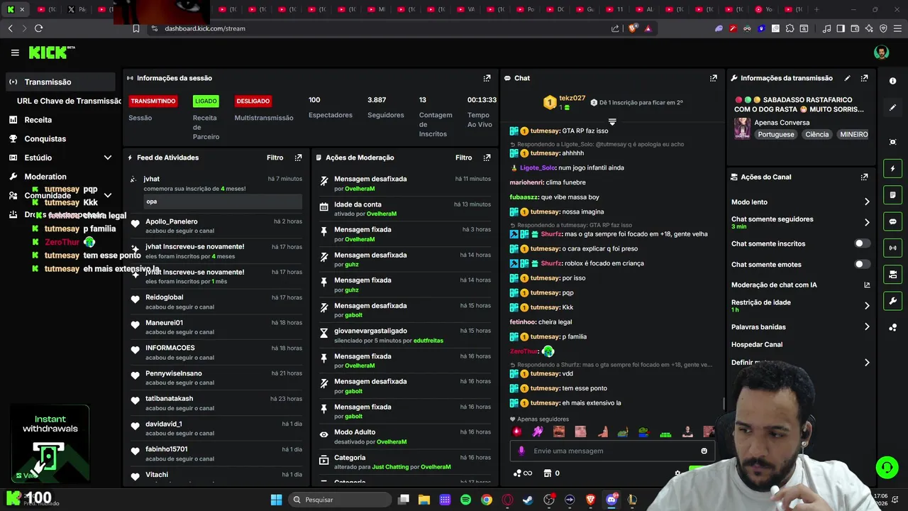908x511 pixels.
Task: Pop out the Ações do Canal panel
Action: tap(864, 177)
